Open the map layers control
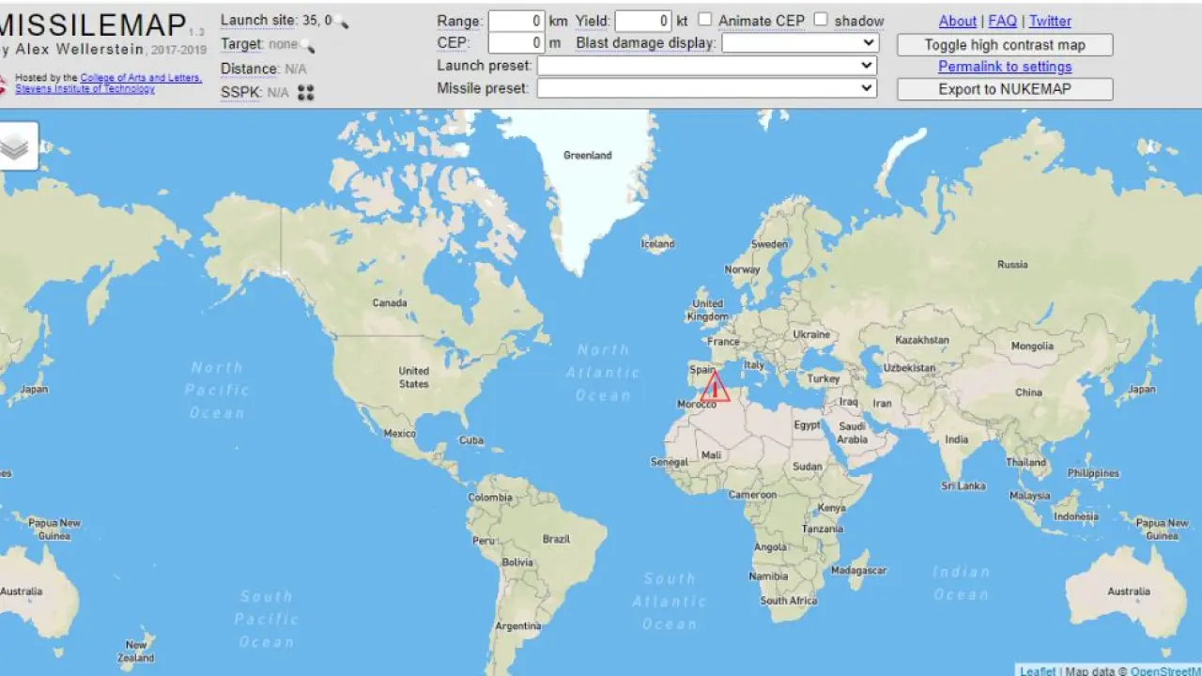 click(x=15, y=146)
